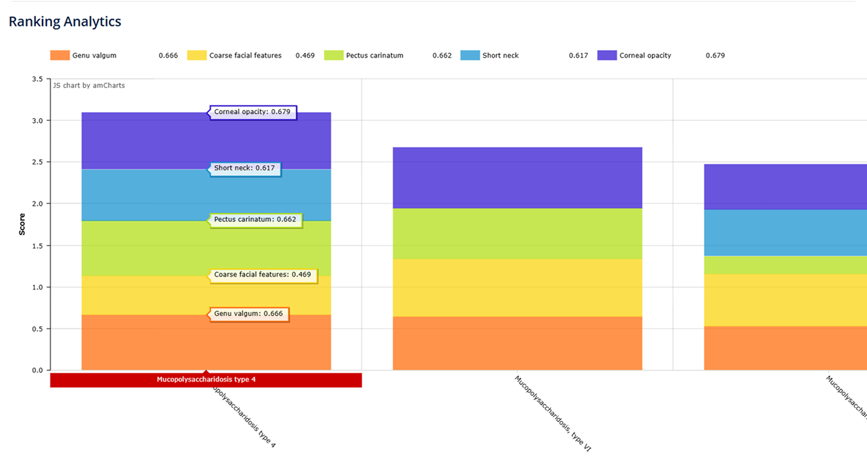
Task: Select yellow segment of the type VI bar
Action: pyautogui.click(x=517, y=287)
